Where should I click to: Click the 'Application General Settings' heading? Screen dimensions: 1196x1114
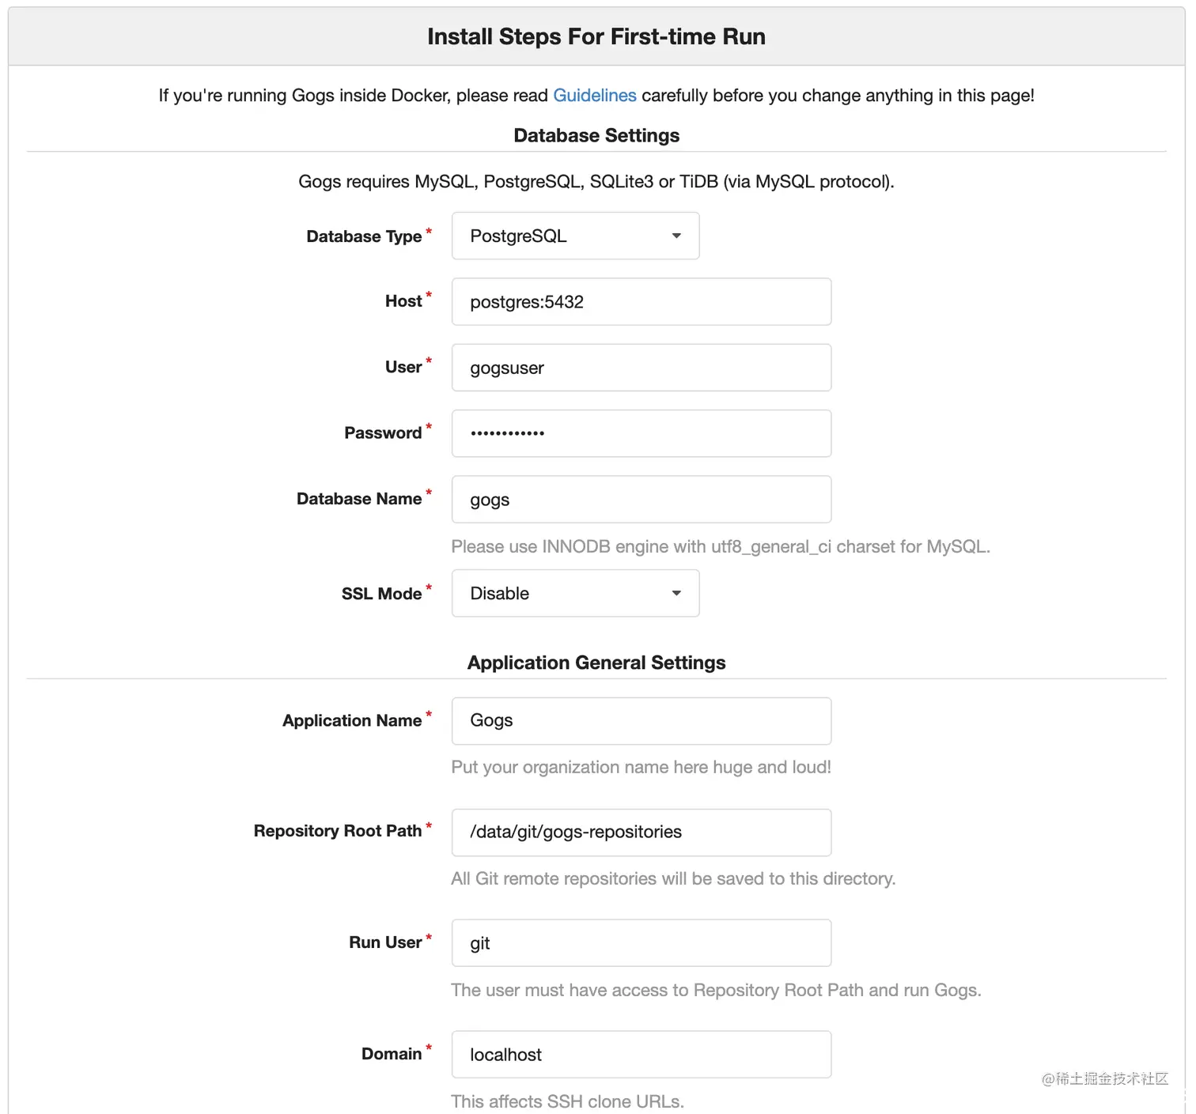(x=596, y=663)
